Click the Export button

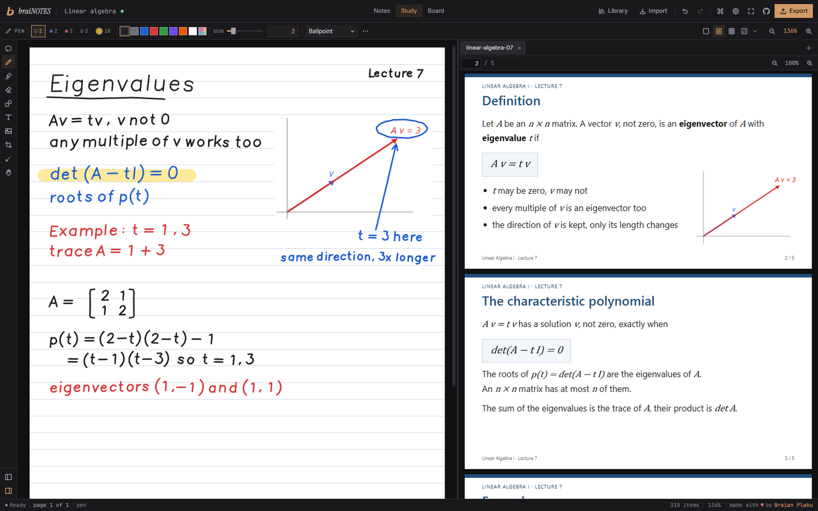[794, 11]
